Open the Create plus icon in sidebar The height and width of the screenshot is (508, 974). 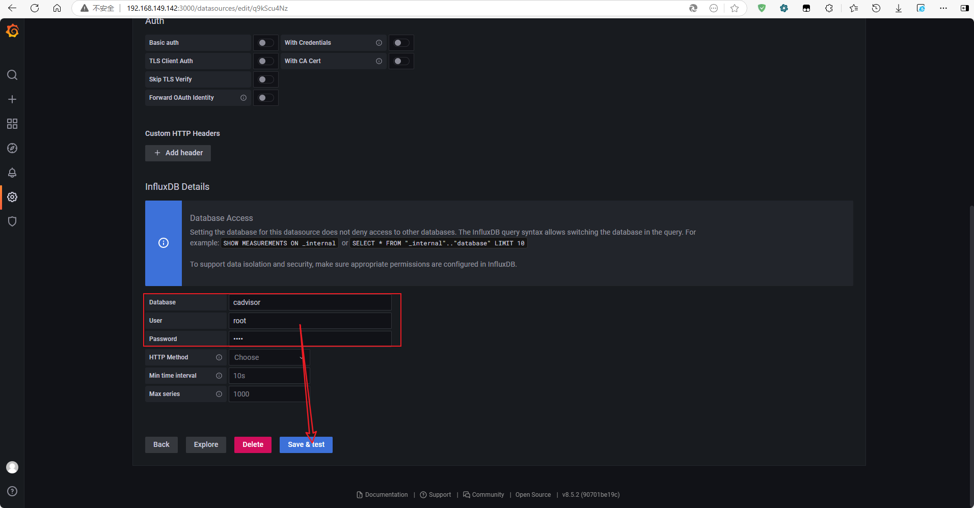click(12, 99)
